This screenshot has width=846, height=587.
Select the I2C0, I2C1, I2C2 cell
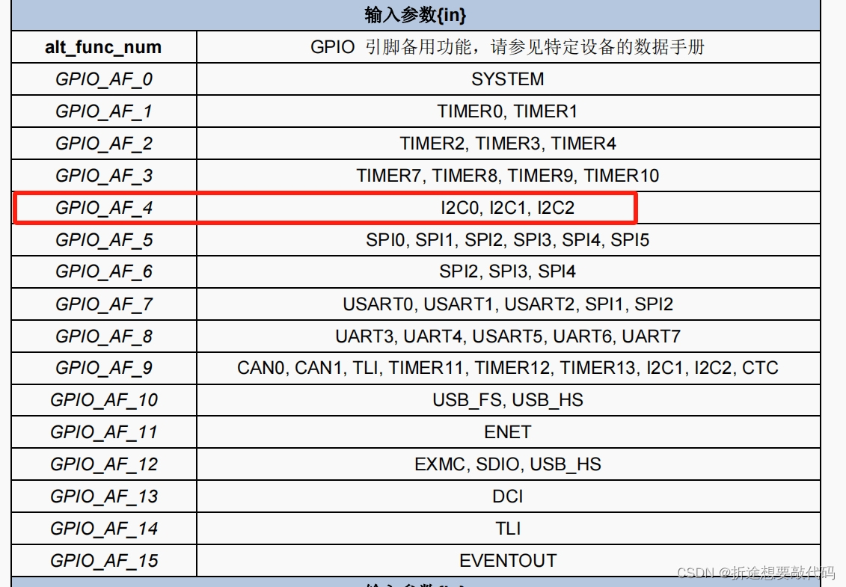[x=508, y=207]
